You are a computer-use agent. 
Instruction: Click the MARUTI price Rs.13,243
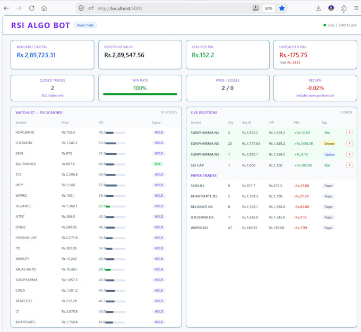(x=69, y=259)
